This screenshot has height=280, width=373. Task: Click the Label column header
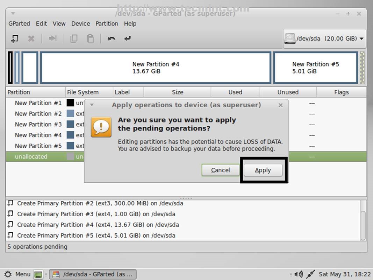coord(128,92)
